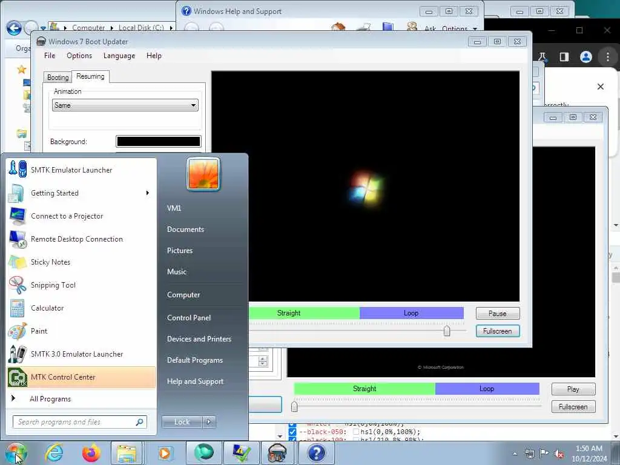Open Control Panel from Start menu
The width and height of the screenshot is (620, 465).
(x=189, y=317)
